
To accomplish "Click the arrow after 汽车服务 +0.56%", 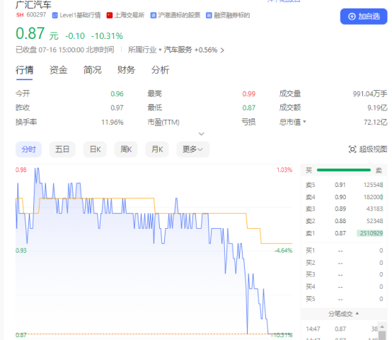I will [x=222, y=50].
